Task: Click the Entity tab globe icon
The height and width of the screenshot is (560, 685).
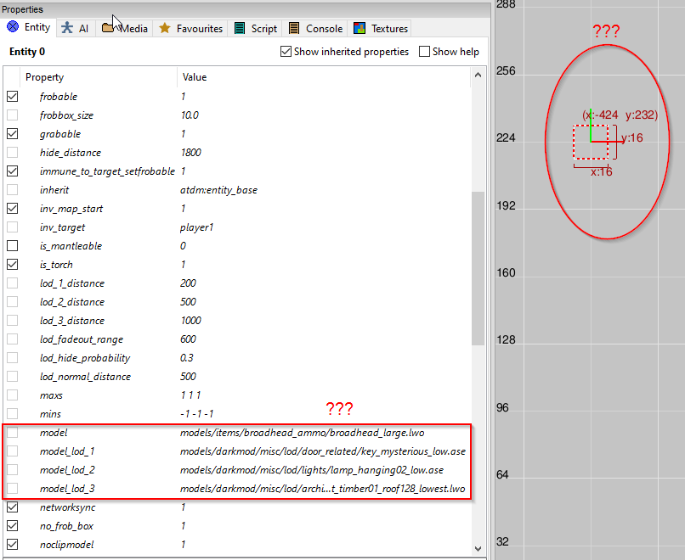Action: 13,27
